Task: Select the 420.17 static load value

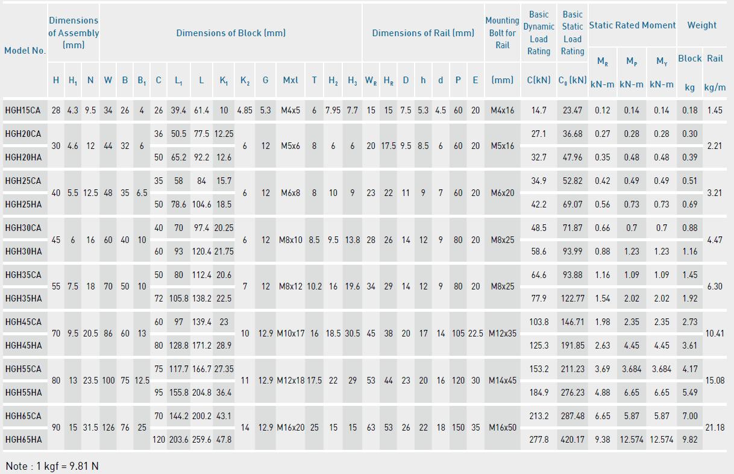Action: [572, 440]
